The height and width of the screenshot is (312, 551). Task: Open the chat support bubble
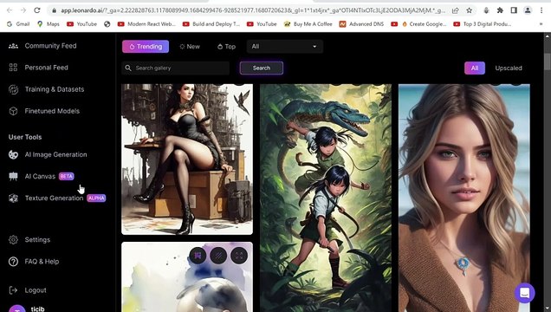coord(525,293)
